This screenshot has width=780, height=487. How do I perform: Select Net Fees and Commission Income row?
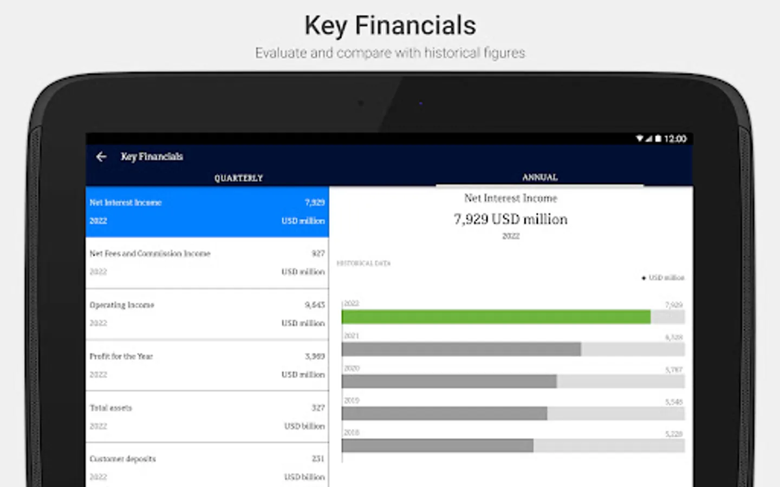207,263
